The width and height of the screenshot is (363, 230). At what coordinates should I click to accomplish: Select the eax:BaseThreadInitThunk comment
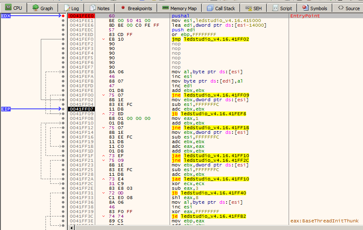(x=324, y=221)
